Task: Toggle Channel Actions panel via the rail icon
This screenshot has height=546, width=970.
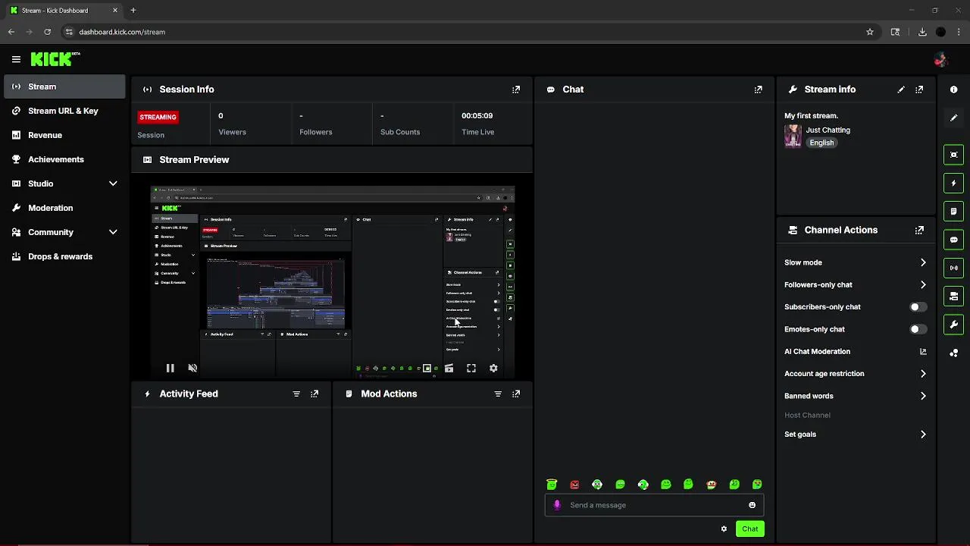Action: pyautogui.click(x=953, y=297)
